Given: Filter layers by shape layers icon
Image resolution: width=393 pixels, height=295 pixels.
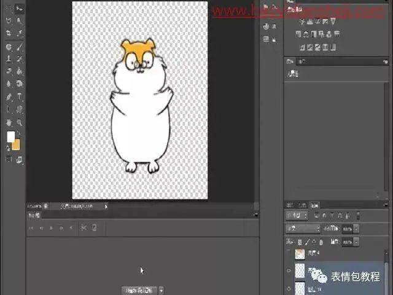Looking at the screenshot, I should coord(340,216).
